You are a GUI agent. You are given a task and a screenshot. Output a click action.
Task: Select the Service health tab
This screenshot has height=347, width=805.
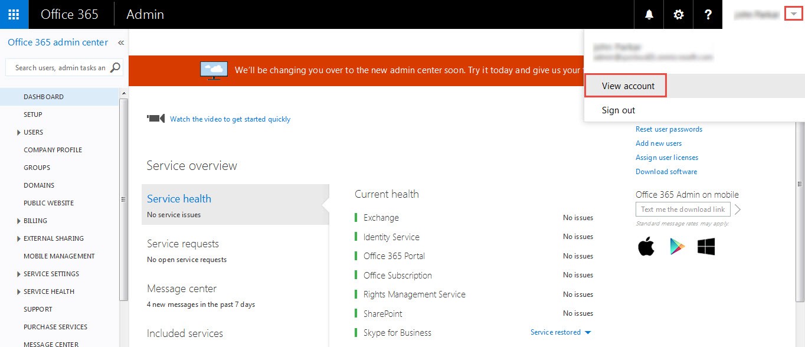tap(235, 204)
